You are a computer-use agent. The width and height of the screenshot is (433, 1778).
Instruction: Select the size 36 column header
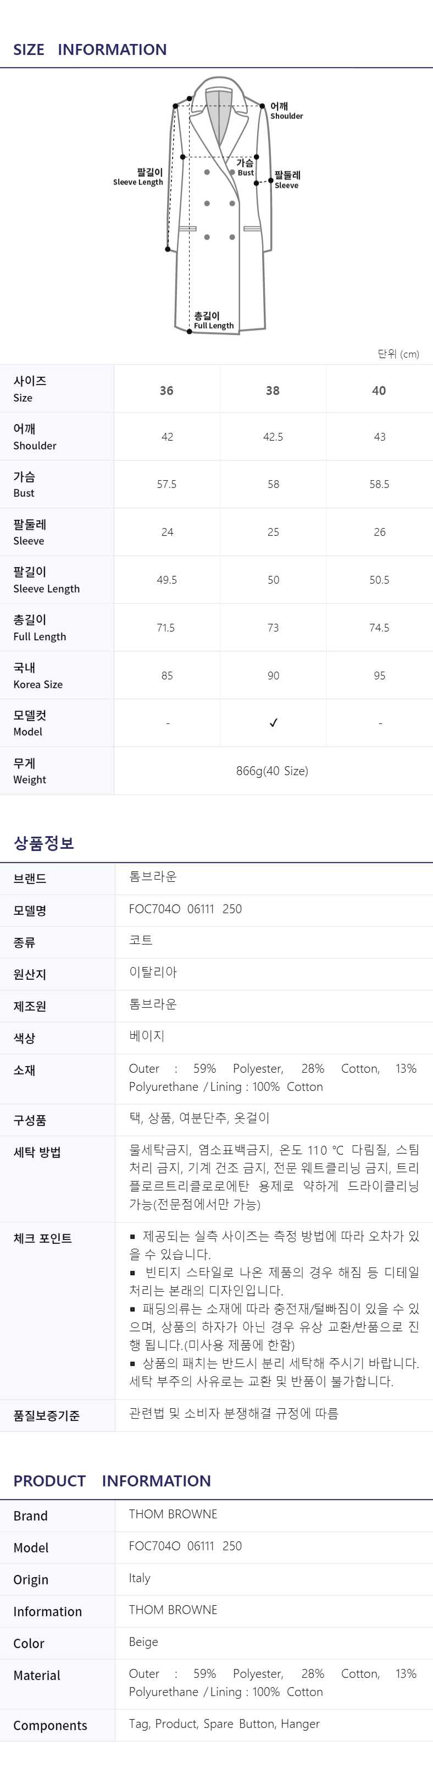click(x=167, y=391)
